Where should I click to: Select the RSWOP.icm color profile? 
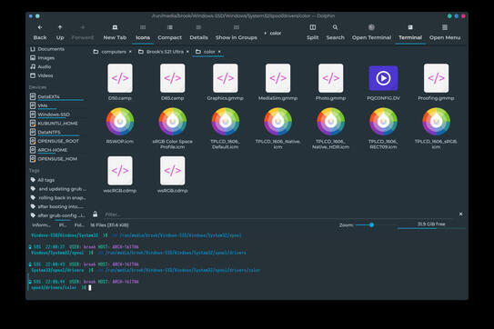(120, 125)
